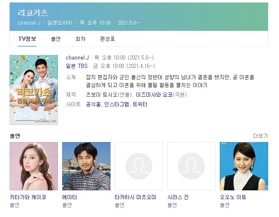Click the 리코카츠 title in header
279x217 pixels.
click(x=33, y=13)
